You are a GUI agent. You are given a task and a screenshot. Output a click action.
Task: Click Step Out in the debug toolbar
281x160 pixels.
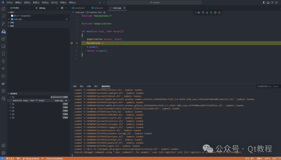pyautogui.click(x=211, y=13)
